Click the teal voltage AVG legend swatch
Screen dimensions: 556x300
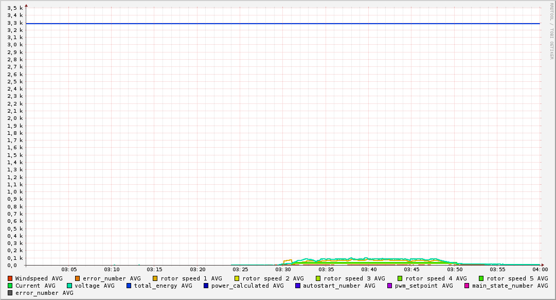tap(69, 286)
